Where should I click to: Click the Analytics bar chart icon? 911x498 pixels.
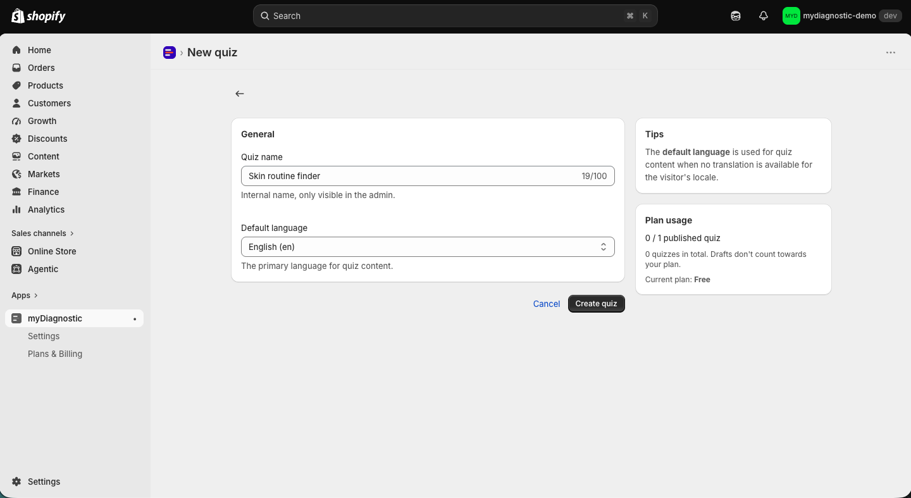pyautogui.click(x=17, y=209)
